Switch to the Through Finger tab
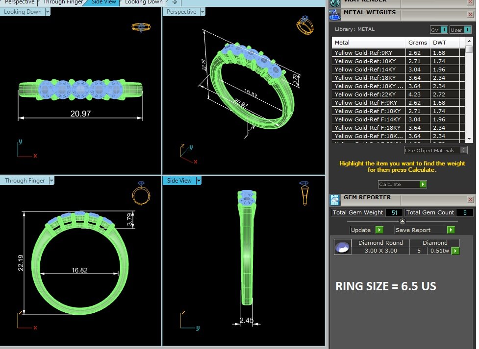The width and height of the screenshot is (479, 349). [63, 2]
